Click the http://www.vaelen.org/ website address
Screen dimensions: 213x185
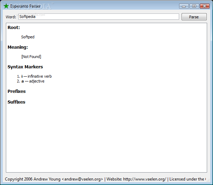pyautogui.click(x=145, y=179)
